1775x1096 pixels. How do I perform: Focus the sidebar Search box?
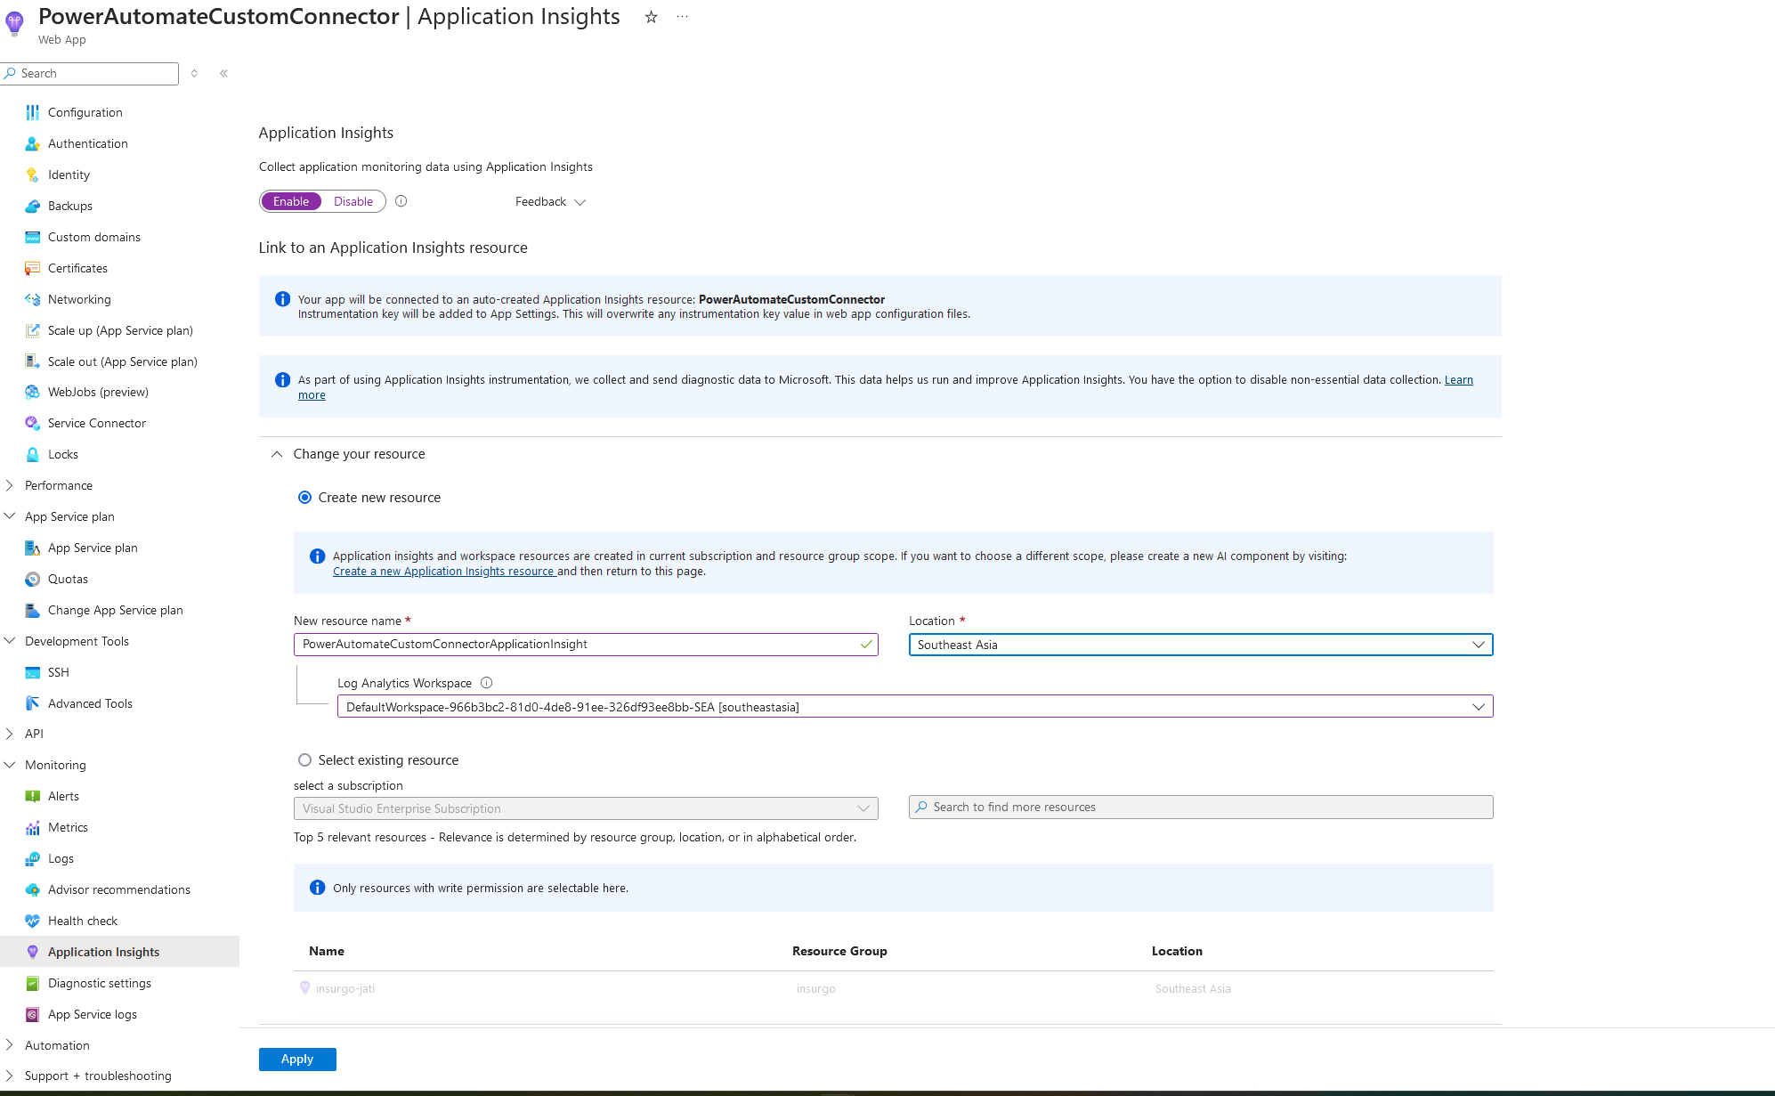point(90,74)
